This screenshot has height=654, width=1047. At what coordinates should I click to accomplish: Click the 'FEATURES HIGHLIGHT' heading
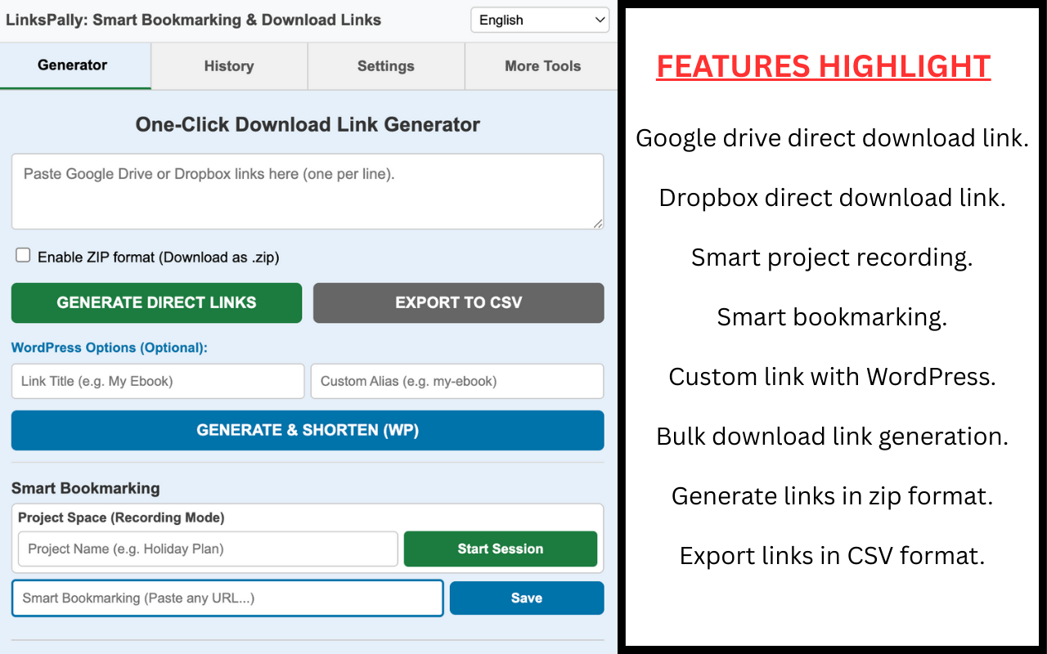pos(824,66)
